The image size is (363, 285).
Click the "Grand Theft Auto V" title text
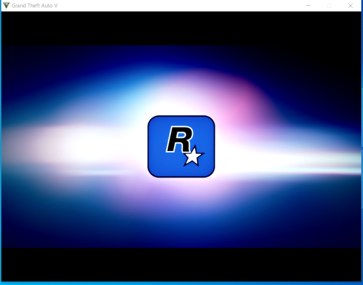pyautogui.click(x=35, y=6)
